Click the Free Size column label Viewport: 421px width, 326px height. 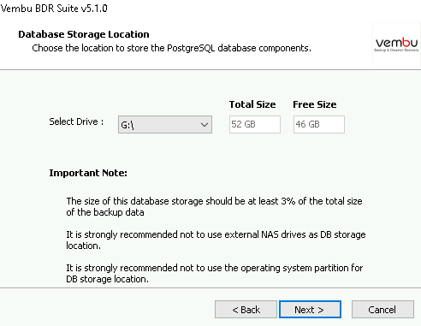315,104
